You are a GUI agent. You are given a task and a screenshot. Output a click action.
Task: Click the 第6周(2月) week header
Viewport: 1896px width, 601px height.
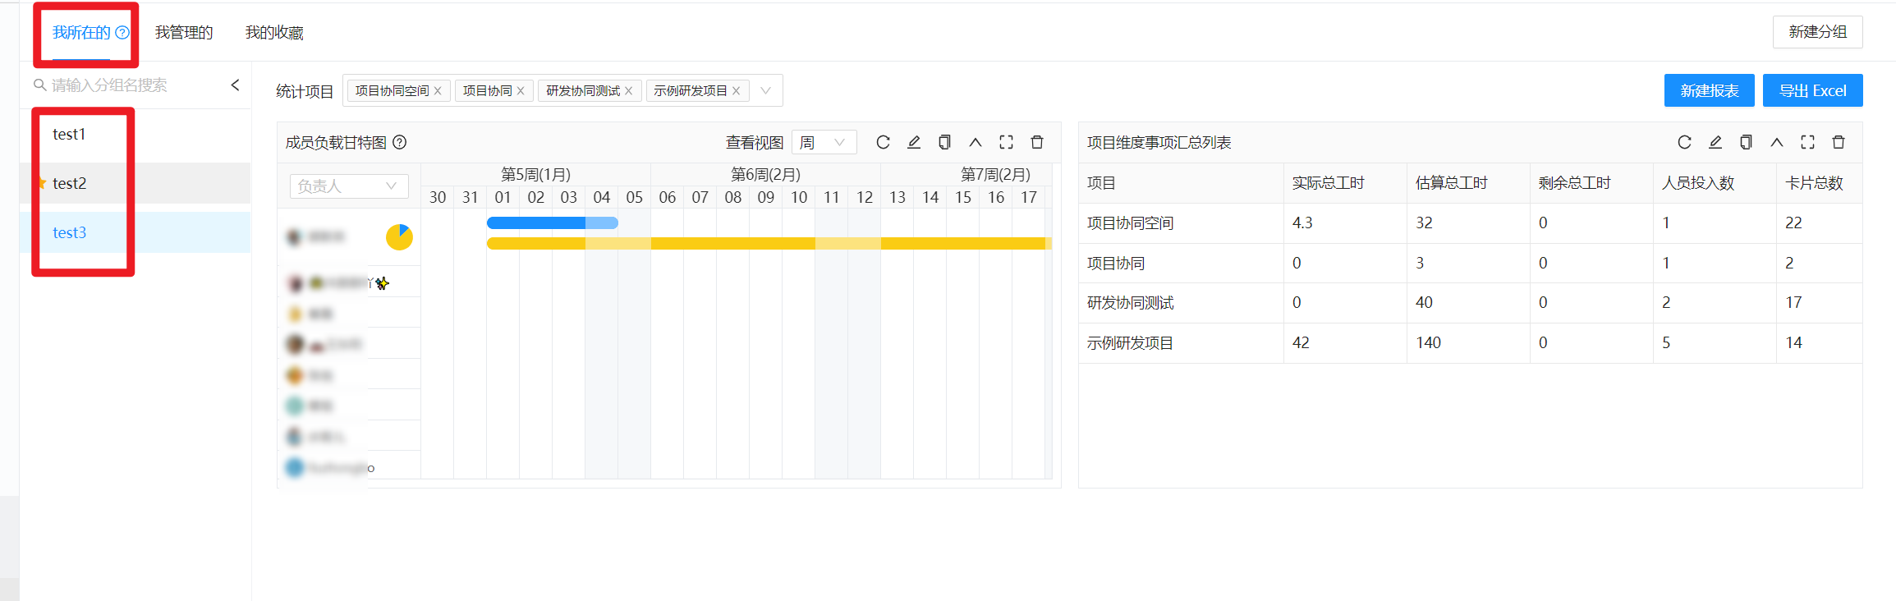coord(765,174)
